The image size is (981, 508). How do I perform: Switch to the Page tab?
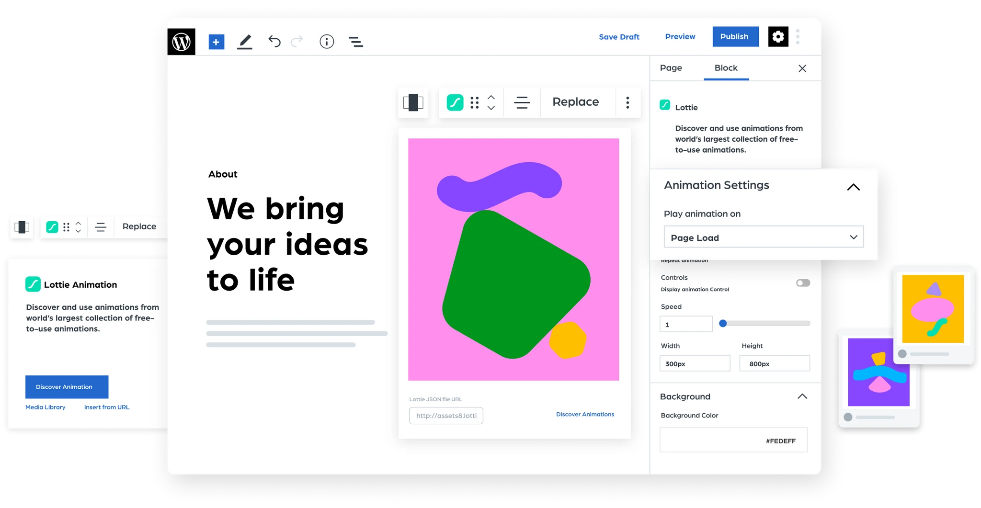point(671,68)
